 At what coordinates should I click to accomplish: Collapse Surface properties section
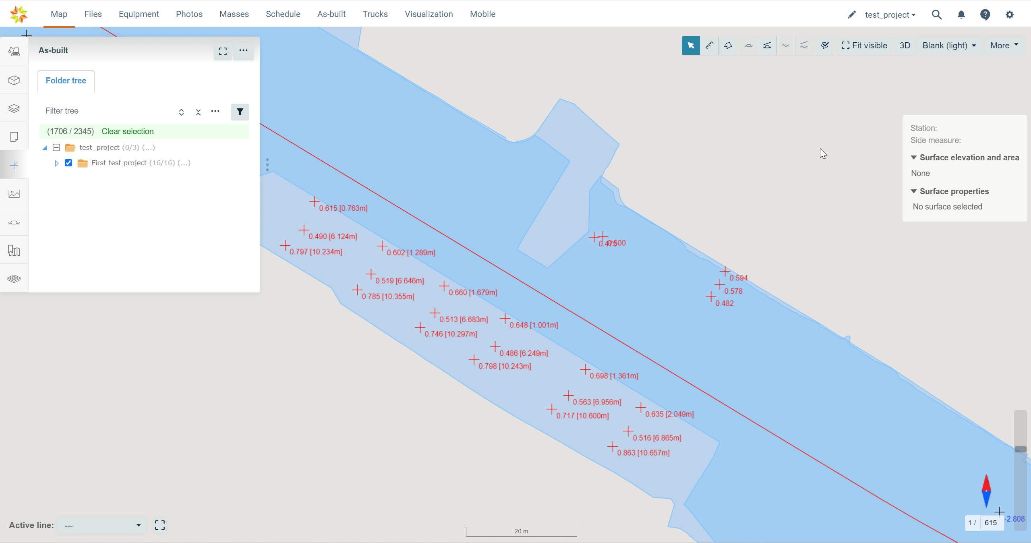[913, 191]
